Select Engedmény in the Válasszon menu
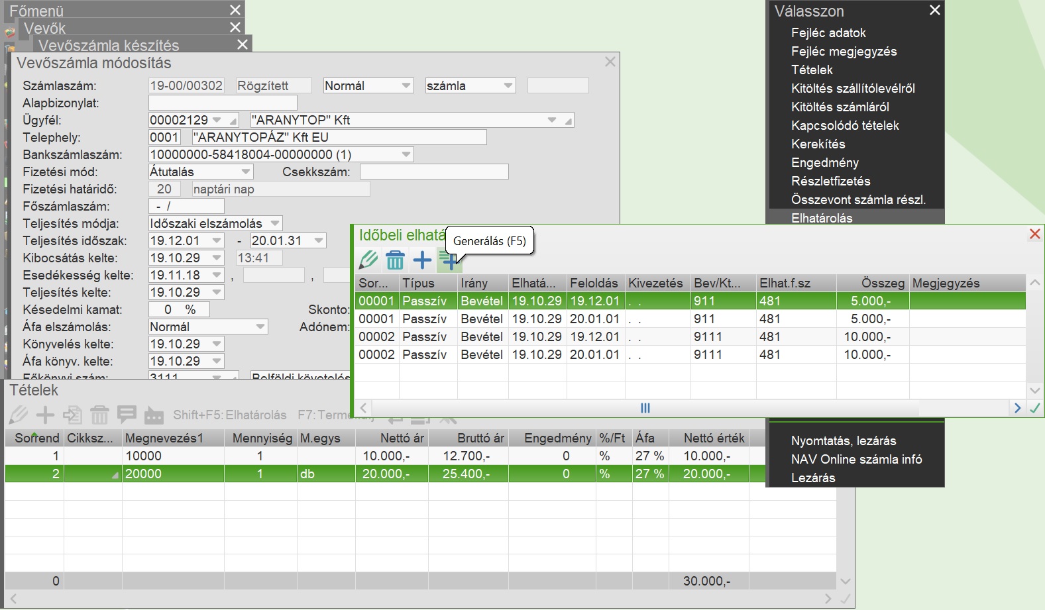1045x610 pixels. (824, 162)
